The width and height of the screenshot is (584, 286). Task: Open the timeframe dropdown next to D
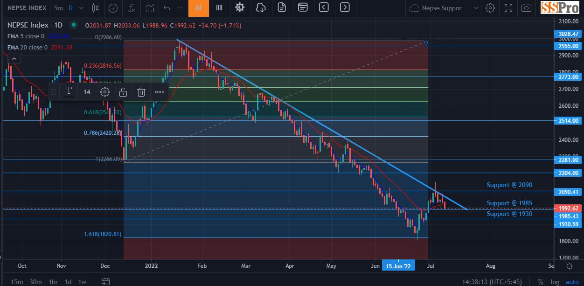80,8
